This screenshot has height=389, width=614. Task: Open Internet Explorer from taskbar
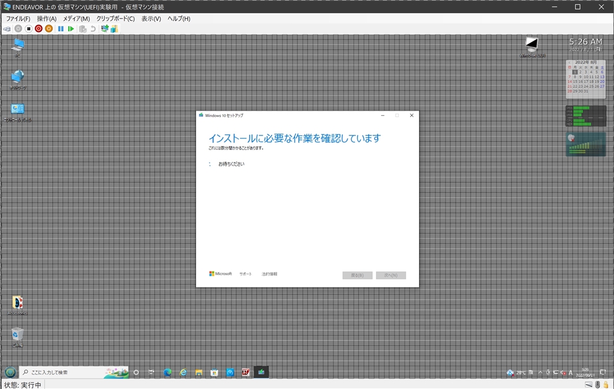point(183,372)
